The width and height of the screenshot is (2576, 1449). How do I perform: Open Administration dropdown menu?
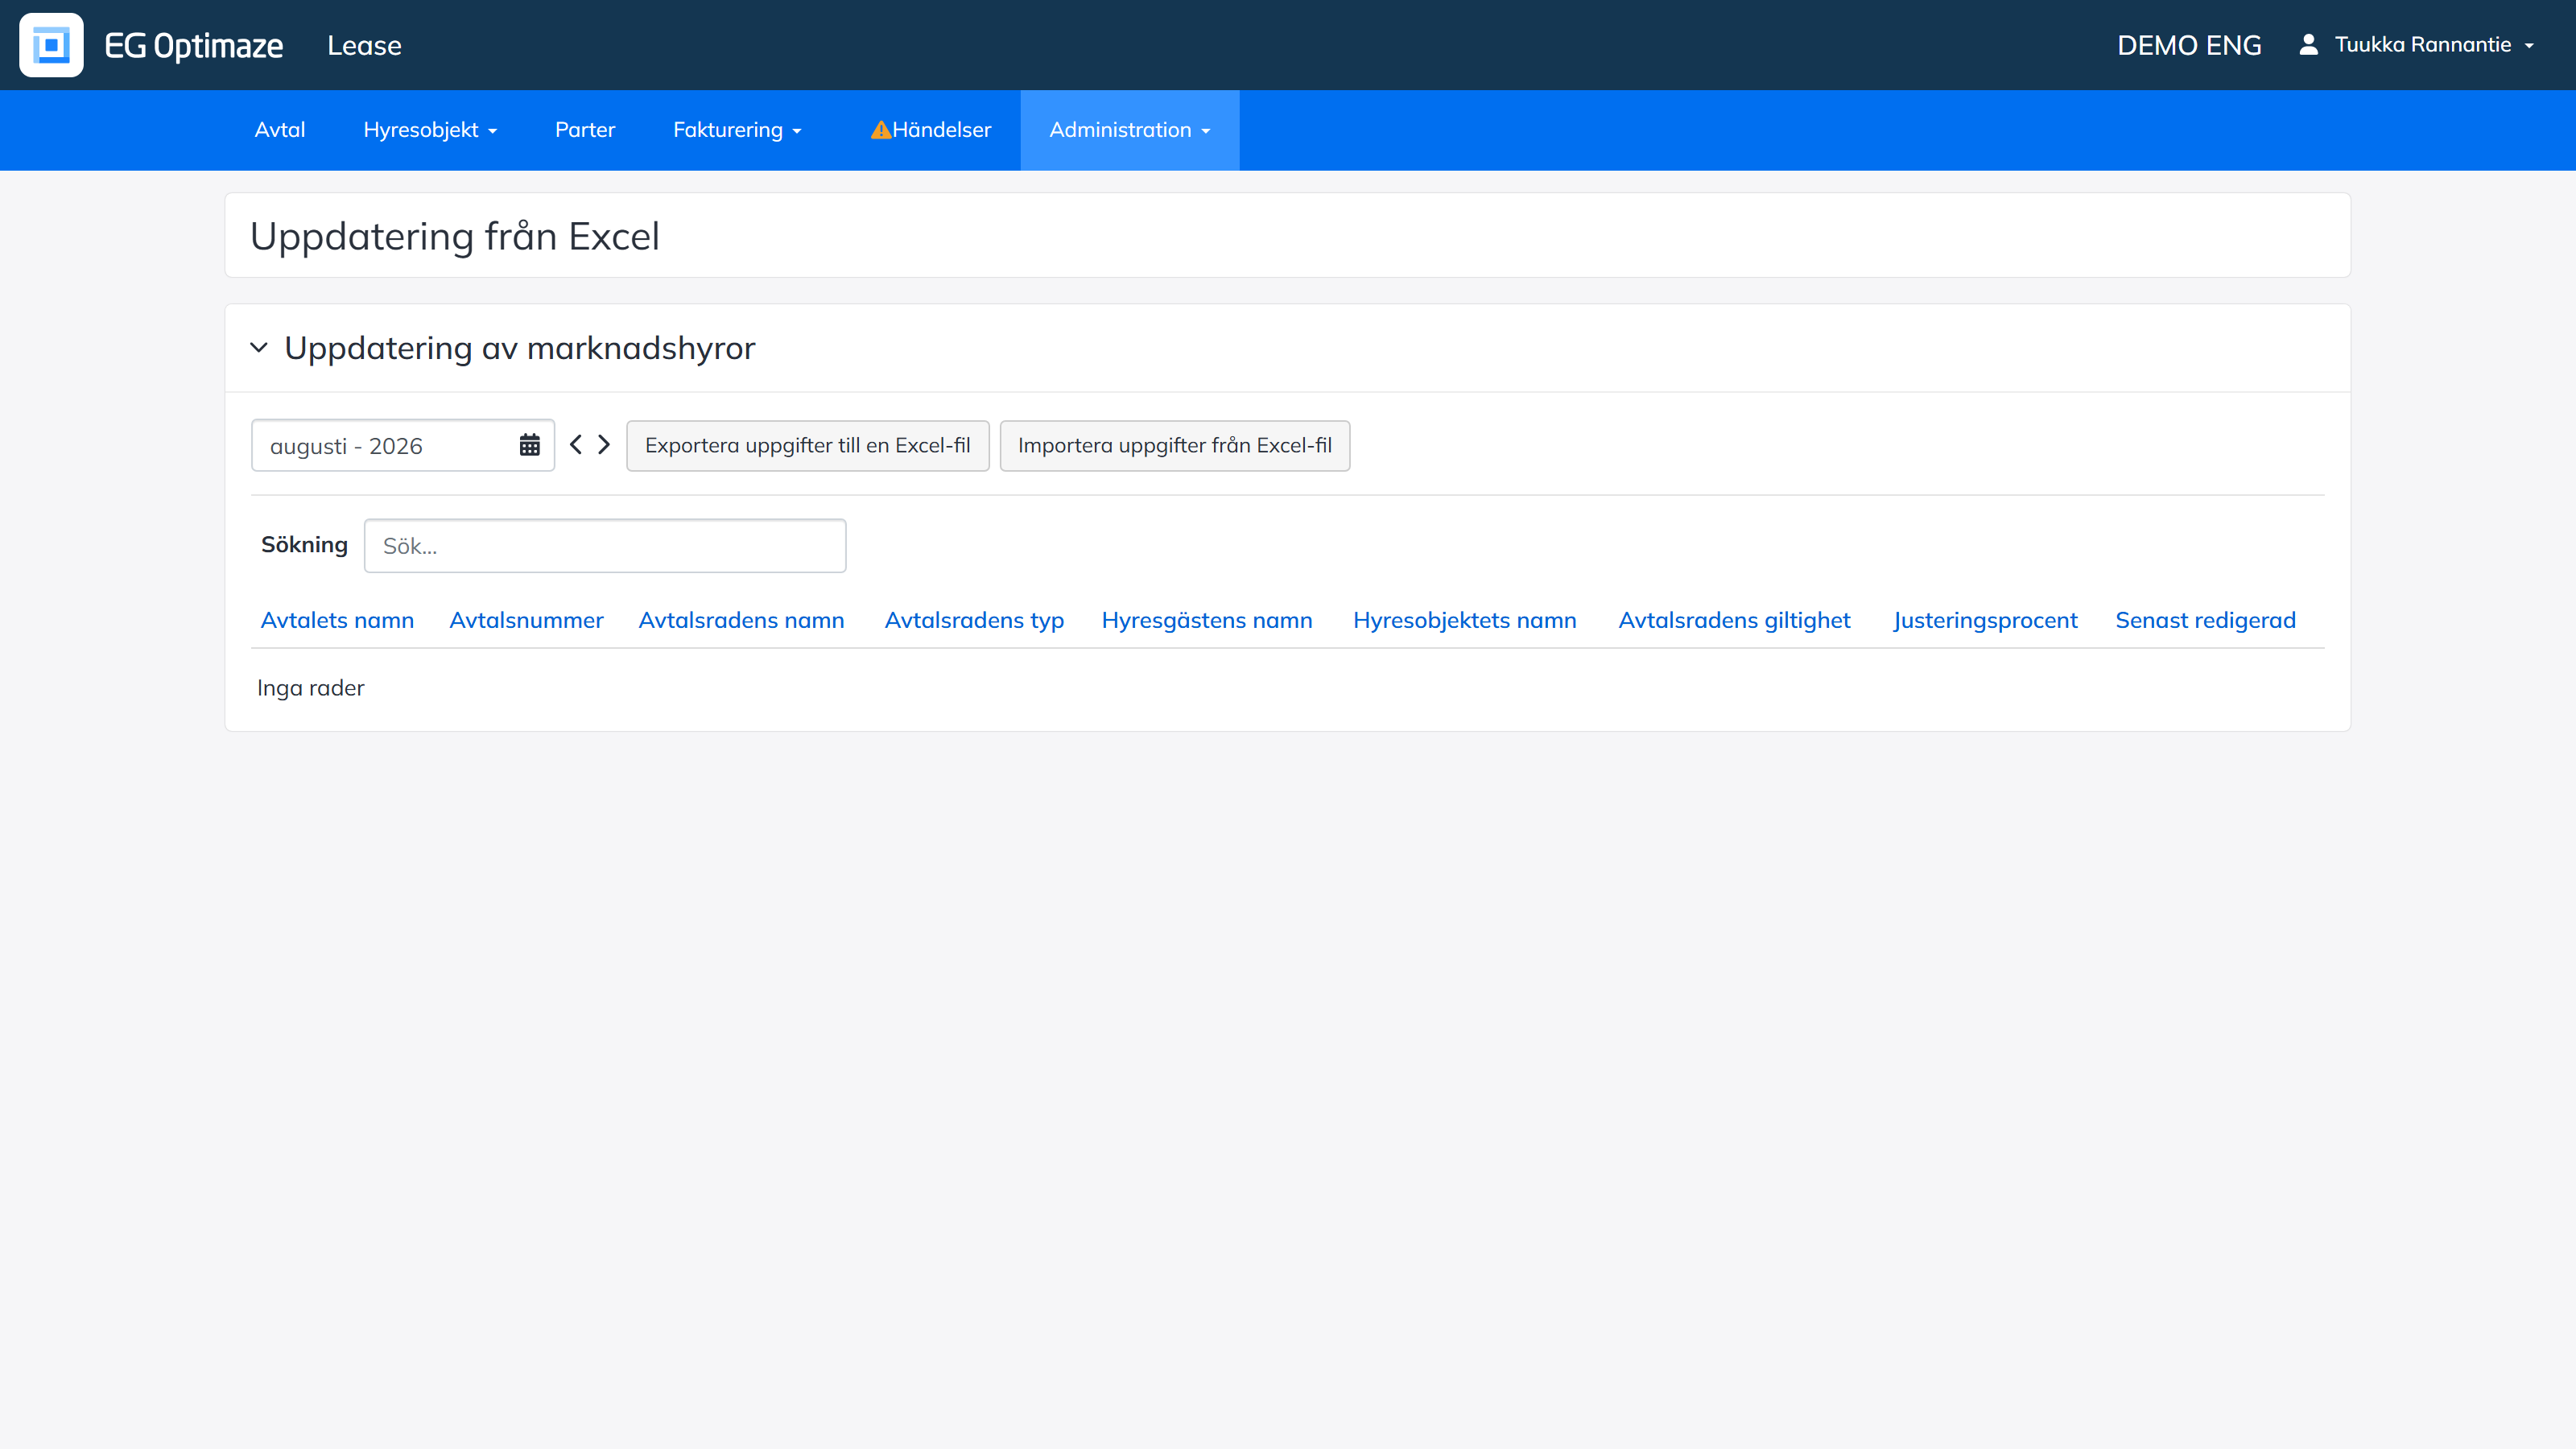[1130, 130]
